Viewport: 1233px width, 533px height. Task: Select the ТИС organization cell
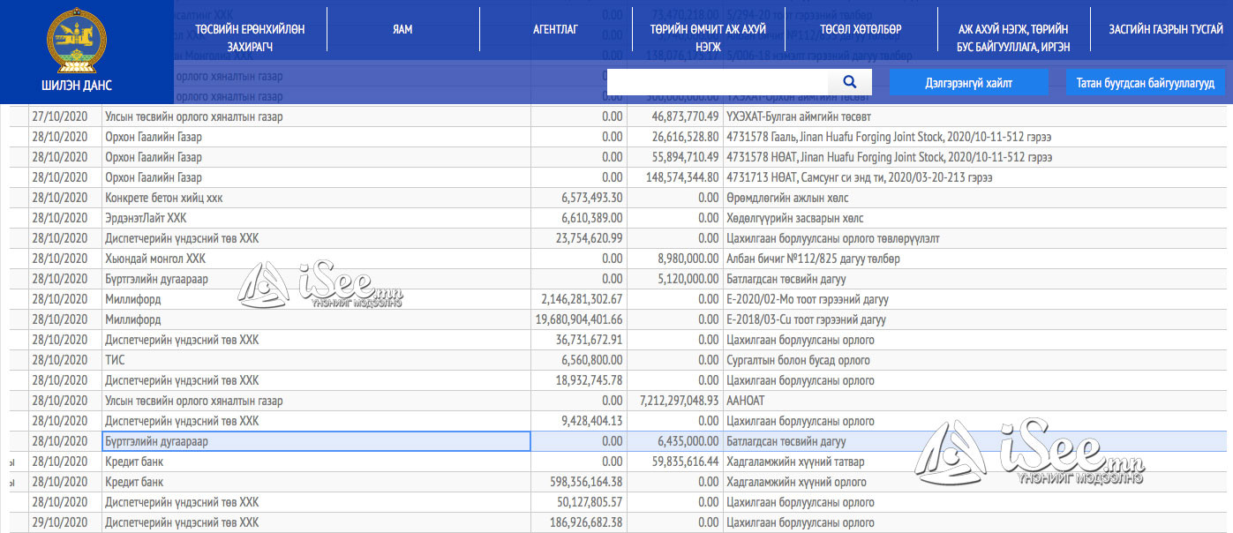[x=316, y=360]
